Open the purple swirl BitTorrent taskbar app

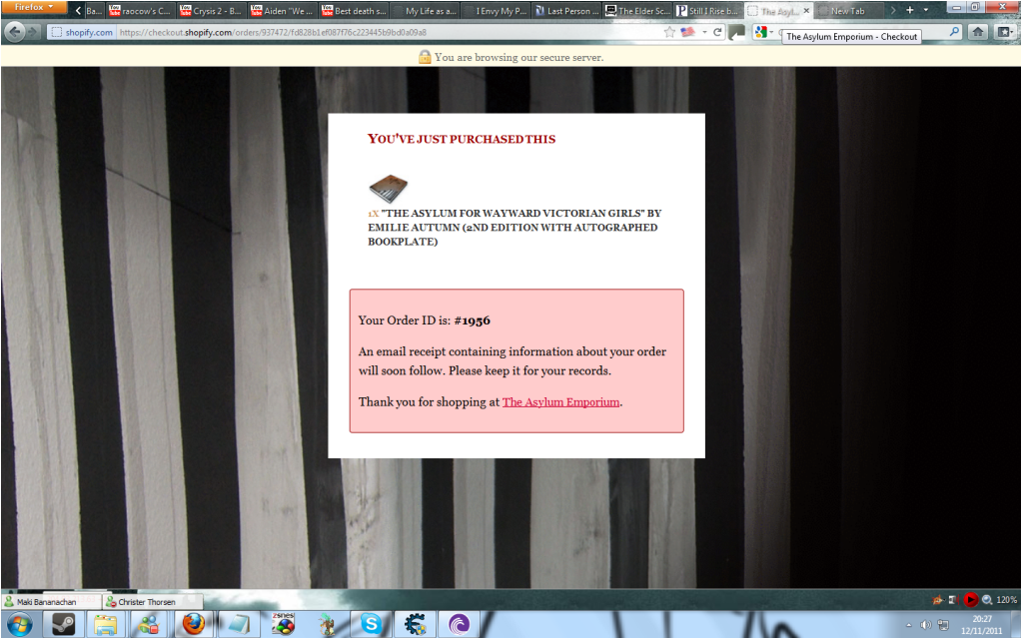tap(459, 625)
